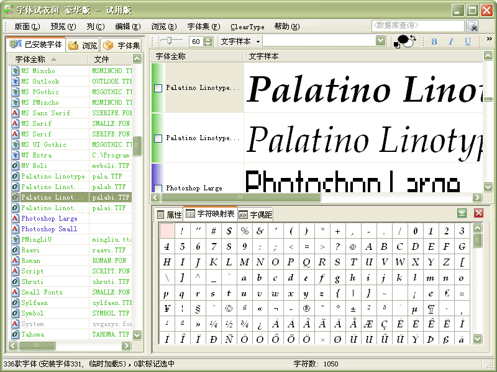The width and height of the screenshot is (497, 372).
Task: Toggle bold formatting with the B icon
Action: coord(434,42)
